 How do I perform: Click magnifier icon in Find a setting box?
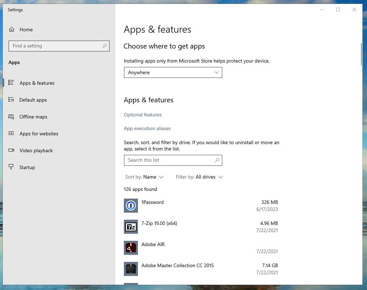105,46
